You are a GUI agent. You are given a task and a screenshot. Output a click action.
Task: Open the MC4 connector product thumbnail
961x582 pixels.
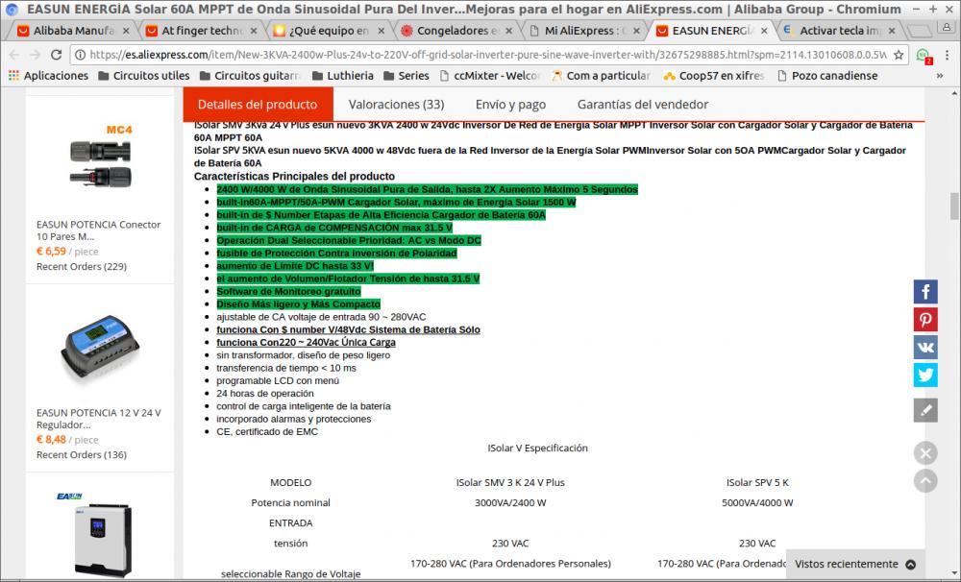click(100, 157)
